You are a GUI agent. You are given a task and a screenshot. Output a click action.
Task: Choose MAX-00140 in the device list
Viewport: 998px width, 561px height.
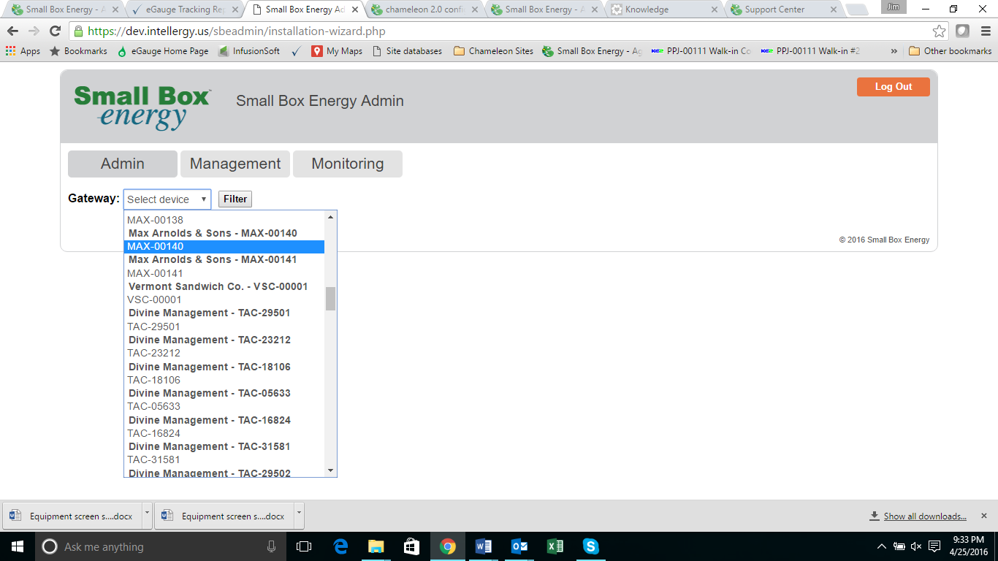224,246
